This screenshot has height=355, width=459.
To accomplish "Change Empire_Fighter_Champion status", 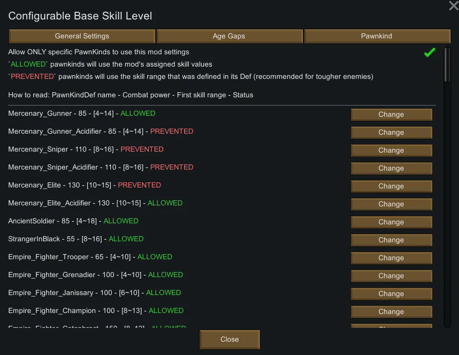I will click(391, 312).
